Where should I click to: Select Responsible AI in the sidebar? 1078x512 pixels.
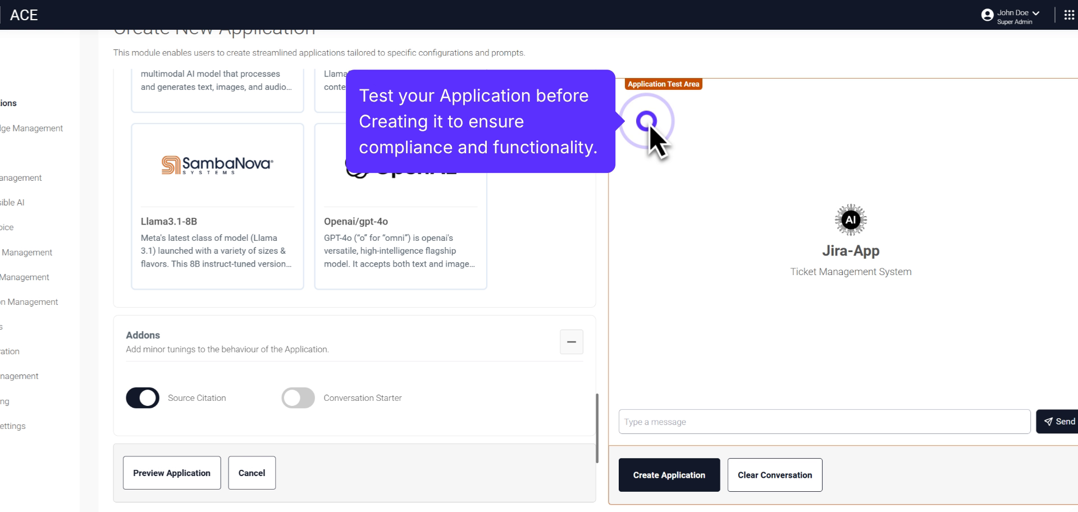pos(12,202)
